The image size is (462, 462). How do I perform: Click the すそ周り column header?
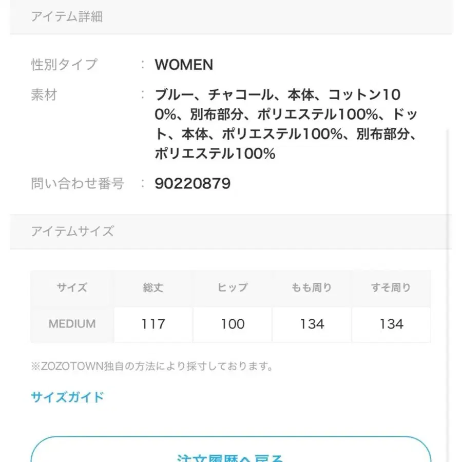tap(391, 287)
